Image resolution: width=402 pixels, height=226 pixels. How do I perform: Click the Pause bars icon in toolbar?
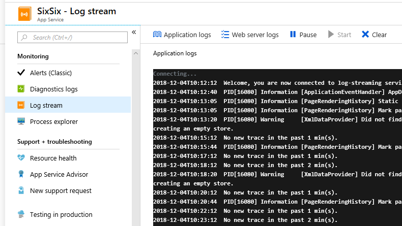coord(293,35)
